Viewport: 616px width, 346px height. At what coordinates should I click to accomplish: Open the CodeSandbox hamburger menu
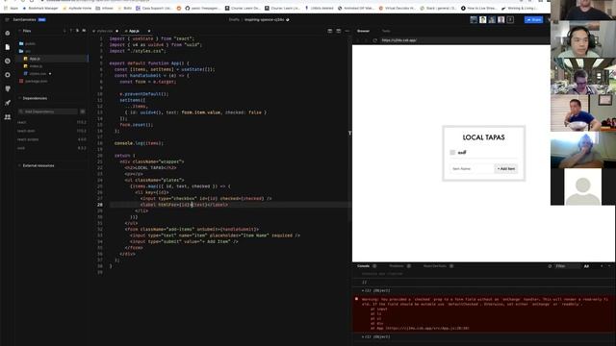coord(7,19)
